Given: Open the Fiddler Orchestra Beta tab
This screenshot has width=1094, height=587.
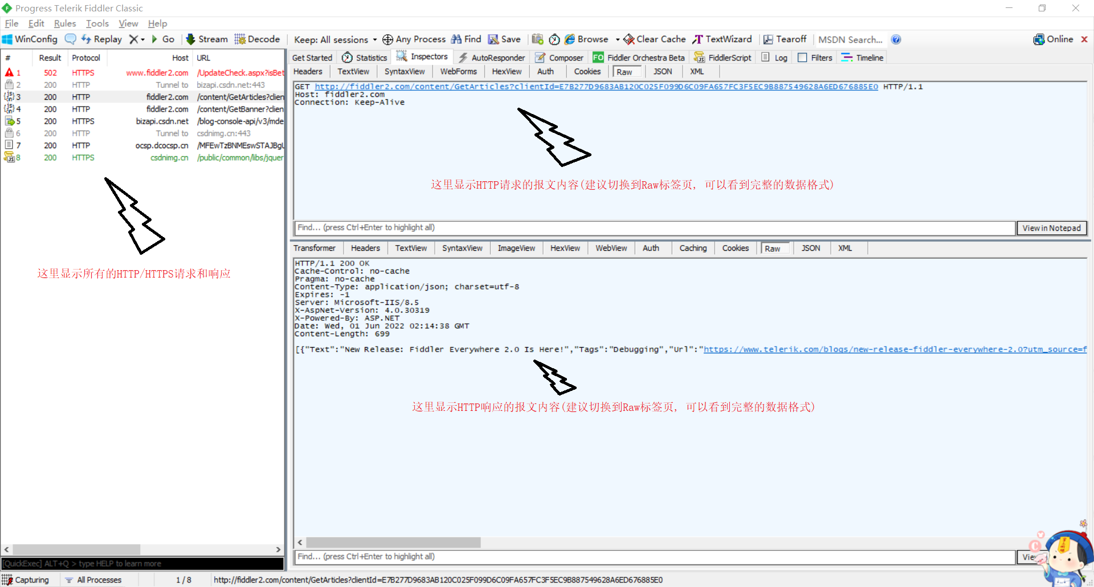Looking at the screenshot, I should [x=639, y=58].
